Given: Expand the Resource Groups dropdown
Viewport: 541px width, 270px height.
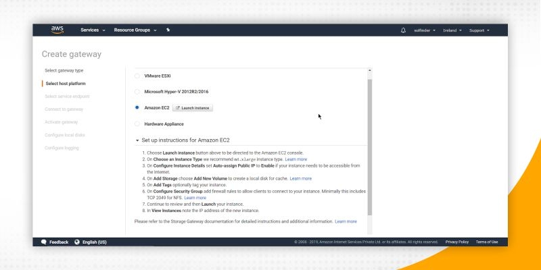Looking at the screenshot, I should pyautogui.click(x=135, y=30).
